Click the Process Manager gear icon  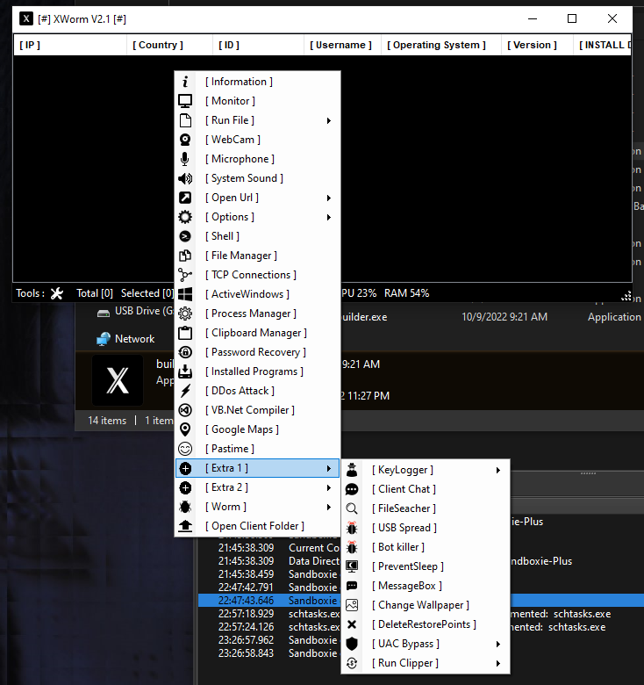click(185, 314)
